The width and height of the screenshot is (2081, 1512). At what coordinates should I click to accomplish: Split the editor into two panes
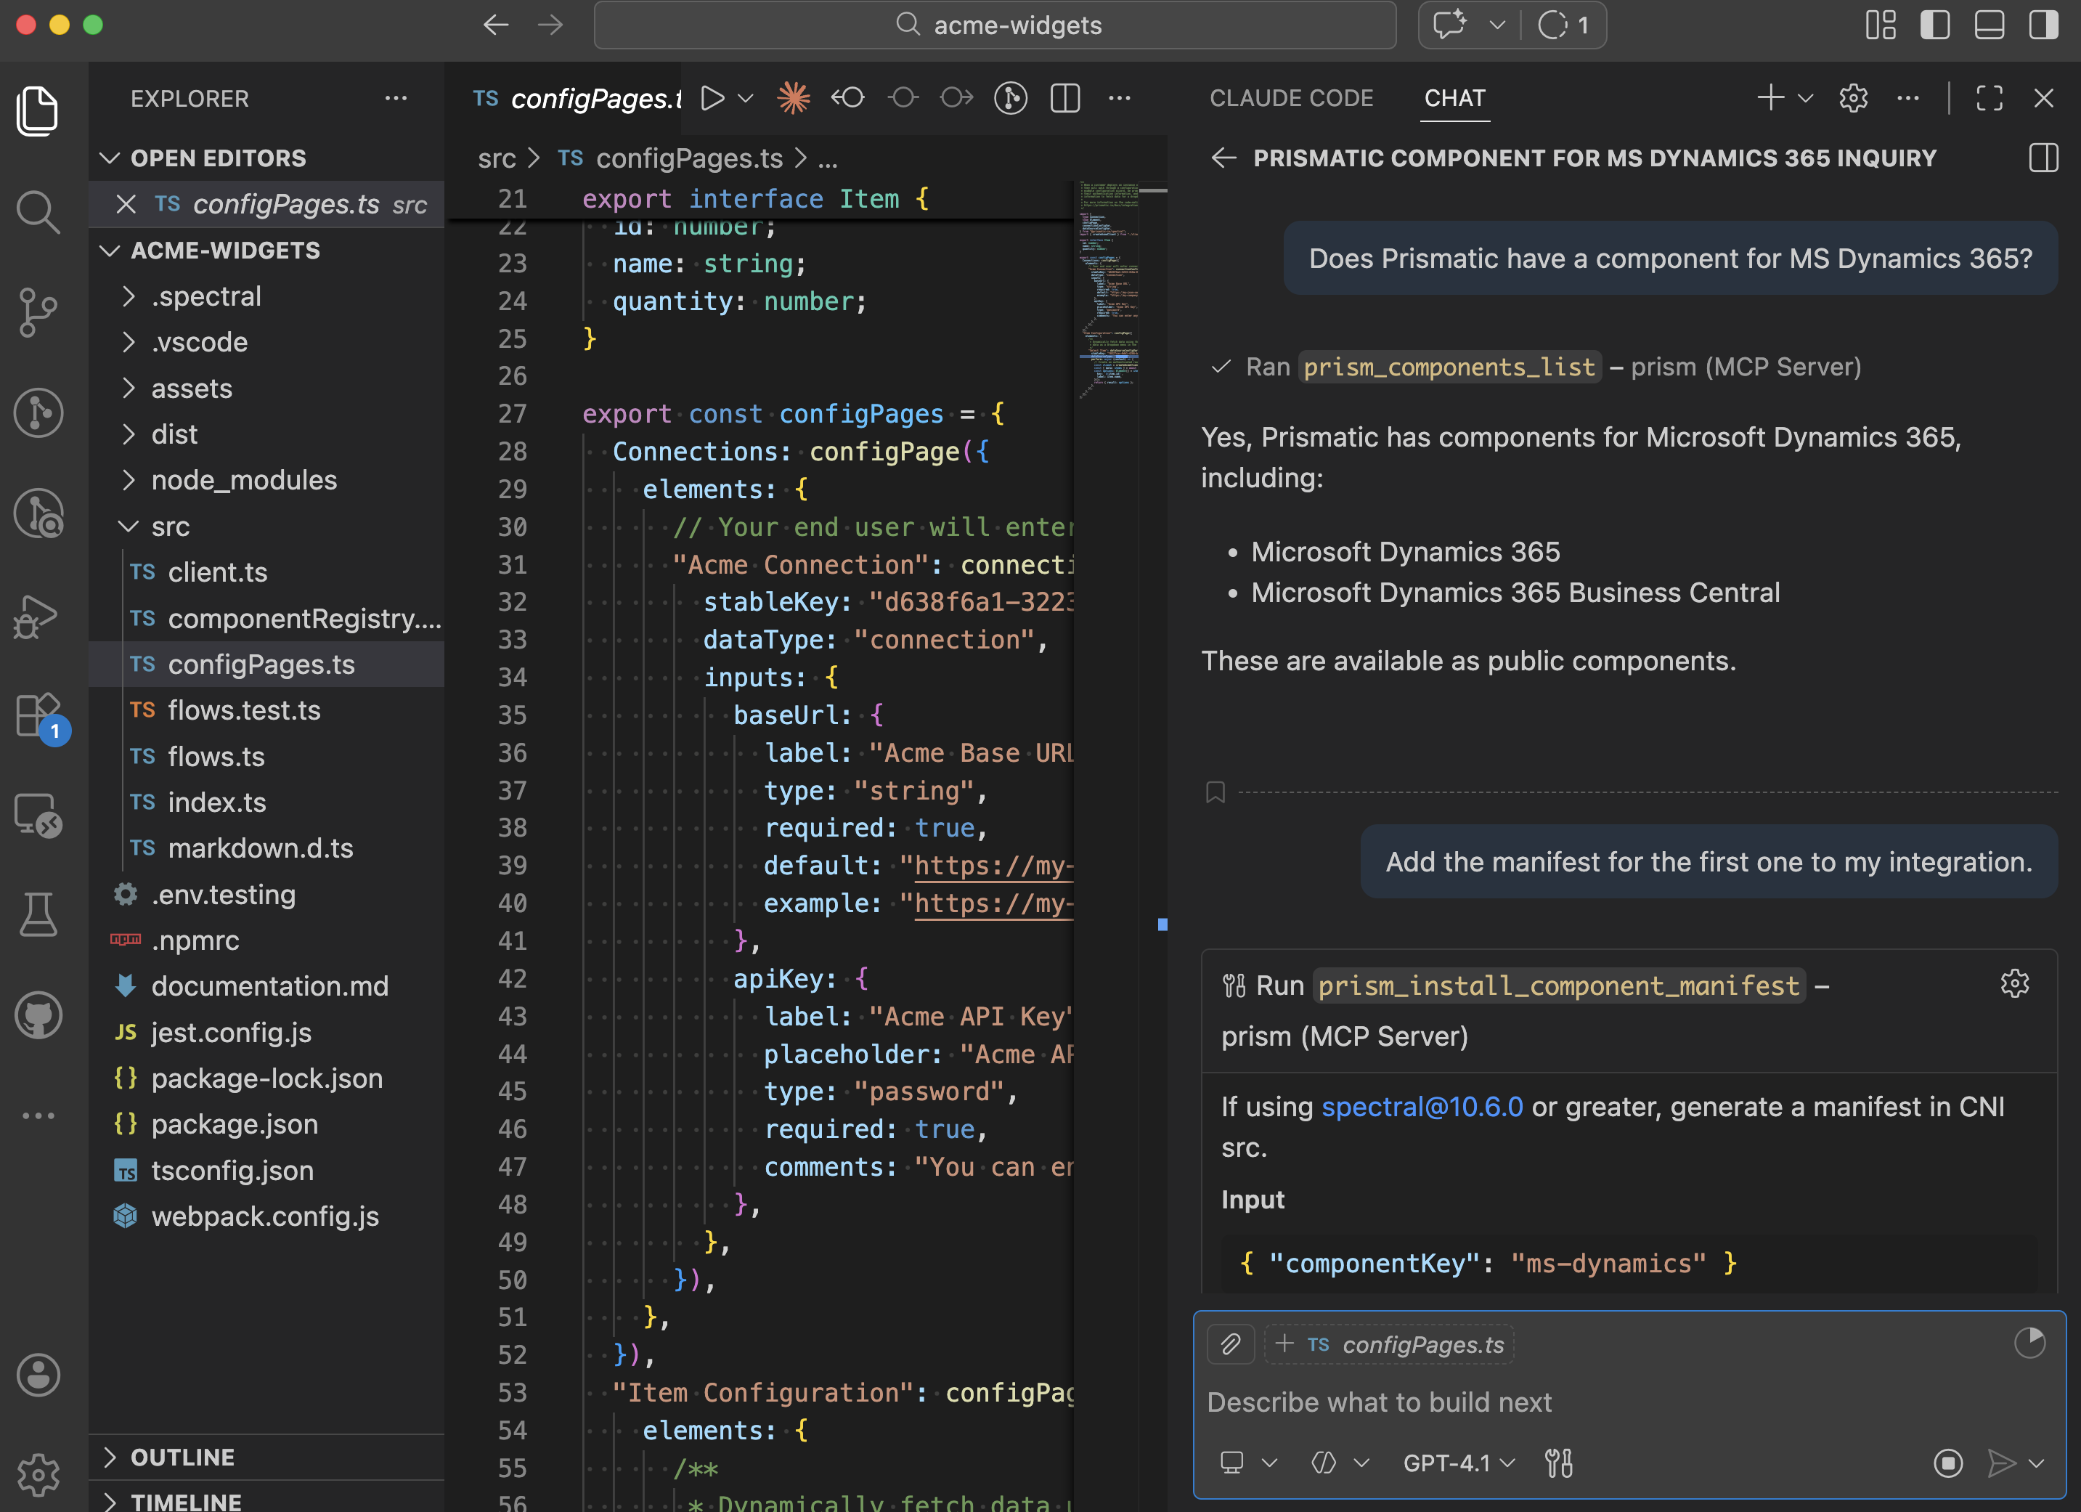pyautogui.click(x=1064, y=98)
